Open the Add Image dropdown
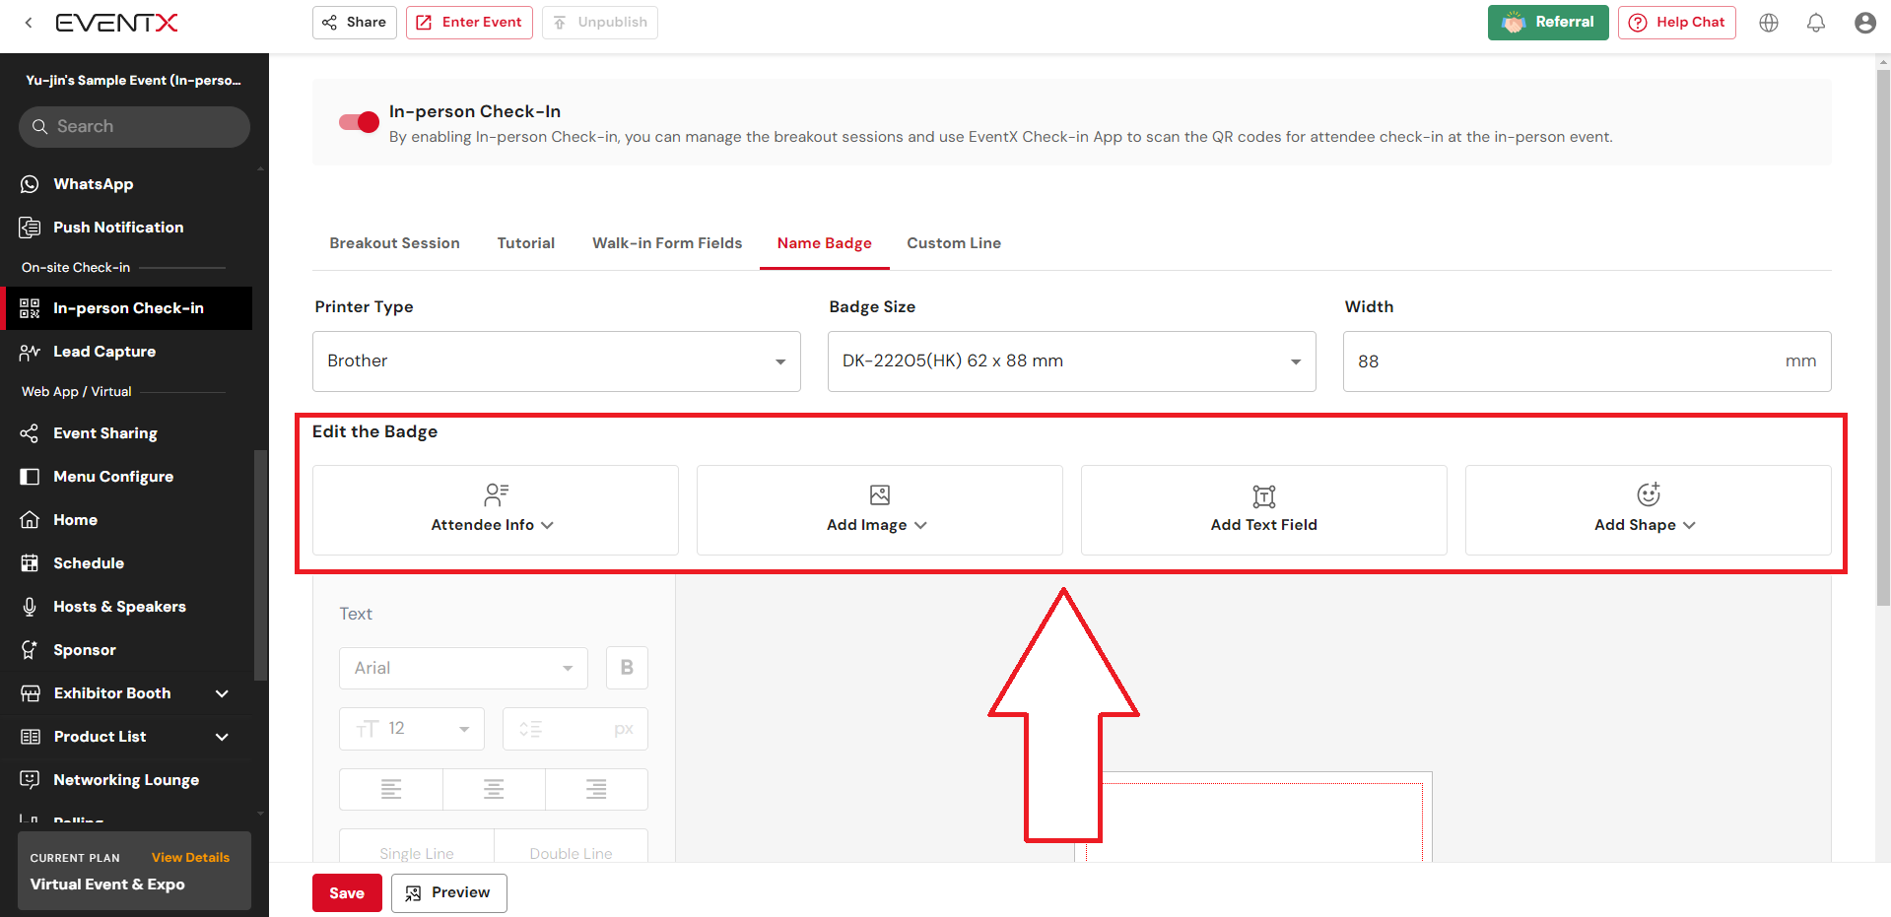 tap(880, 510)
